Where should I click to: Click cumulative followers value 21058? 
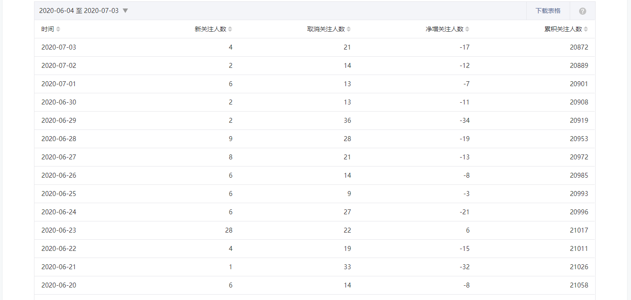tap(579, 285)
